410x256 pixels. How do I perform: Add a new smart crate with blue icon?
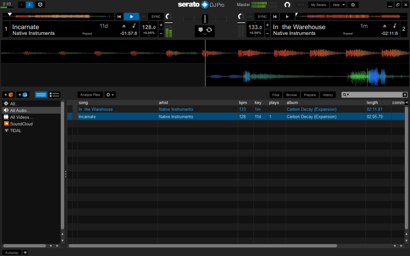tap(23, 95)
